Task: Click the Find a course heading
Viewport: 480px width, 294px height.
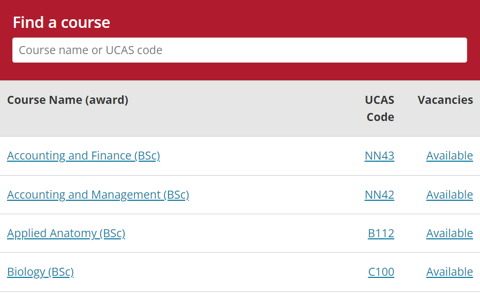Action: pos(62,22)
